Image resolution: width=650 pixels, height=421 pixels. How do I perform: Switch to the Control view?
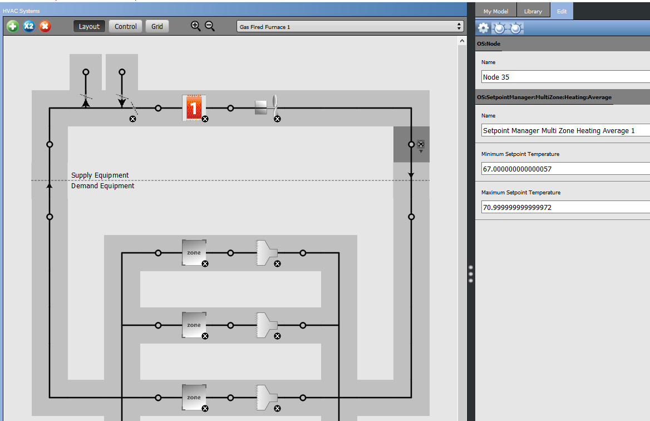tap(126, 26)
